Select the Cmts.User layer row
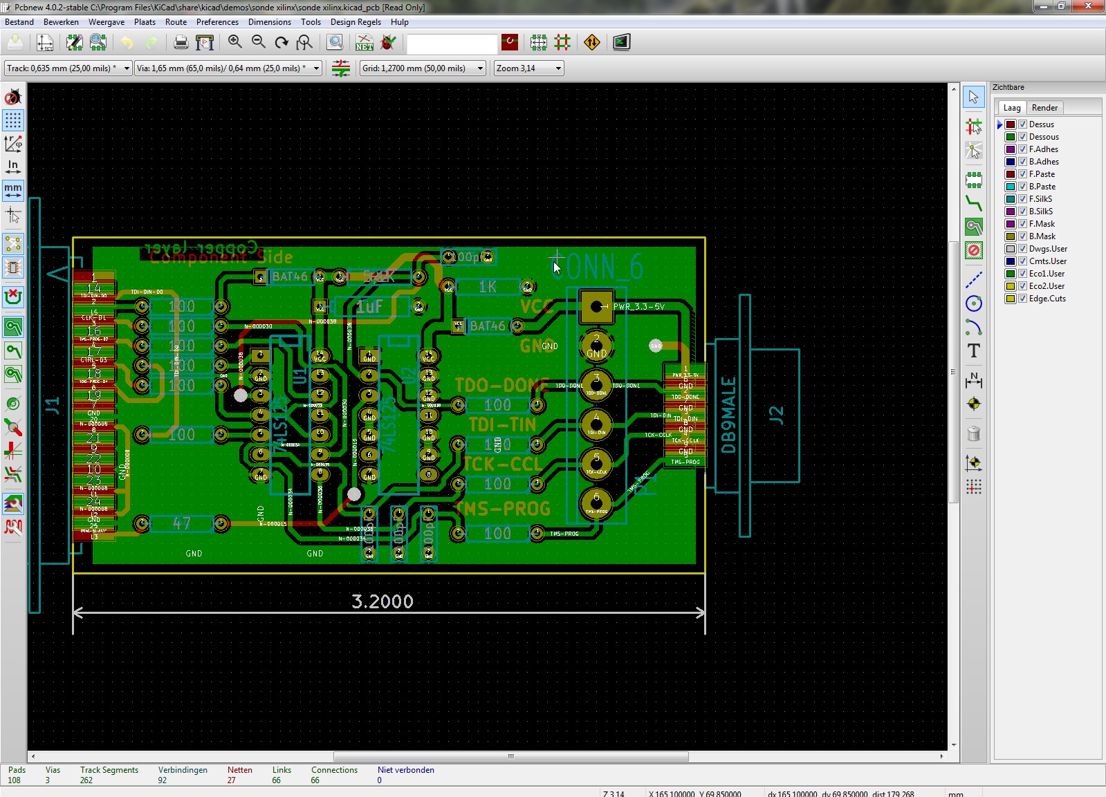This screenshot has width=1106, height=797. click(1047, 261)
